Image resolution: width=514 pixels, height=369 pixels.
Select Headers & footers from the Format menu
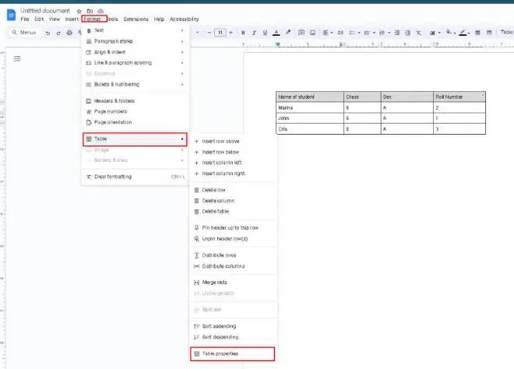pos(135,100)
